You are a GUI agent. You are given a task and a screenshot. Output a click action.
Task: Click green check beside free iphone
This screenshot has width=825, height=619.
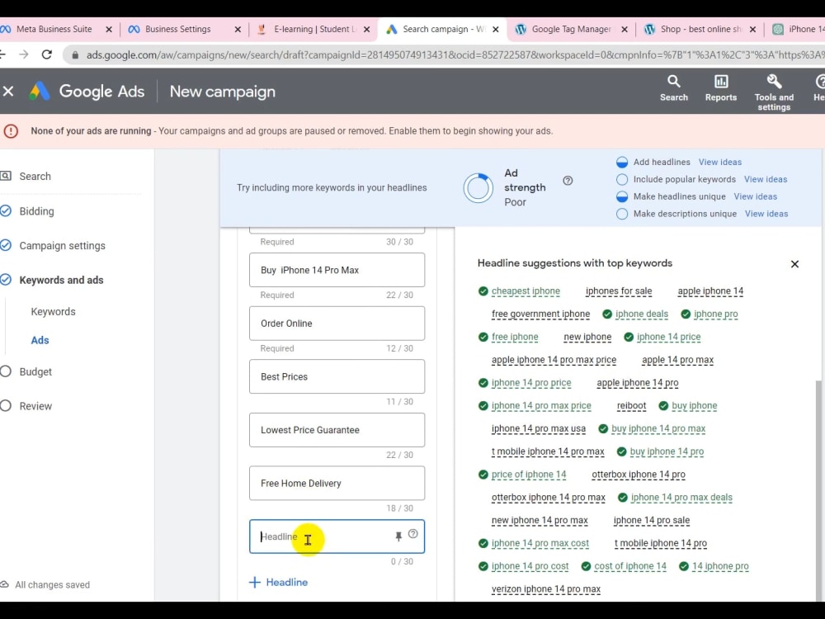483,337
